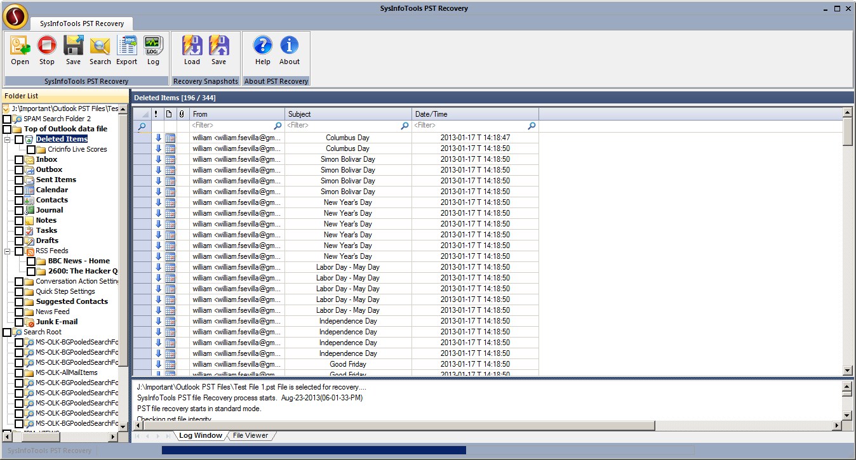Click the filter row magnifier icon at left

tap(142, 126)
